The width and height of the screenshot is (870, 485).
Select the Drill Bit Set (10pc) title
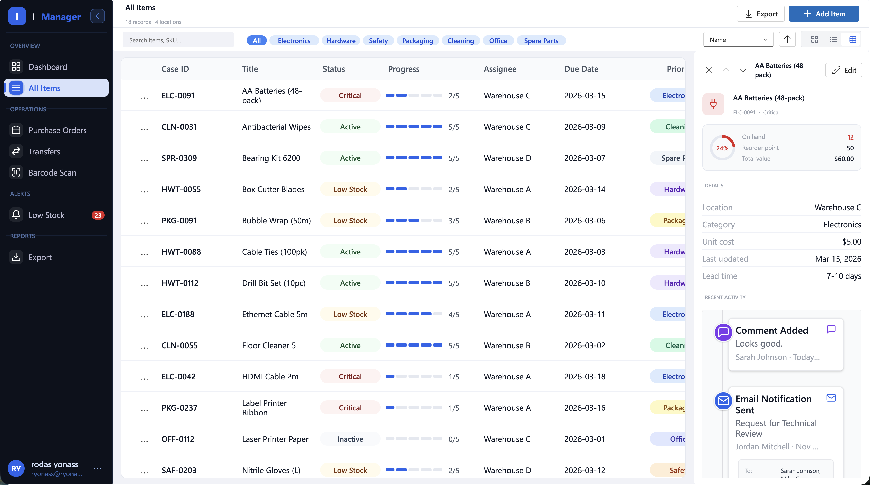click(274, 283)
